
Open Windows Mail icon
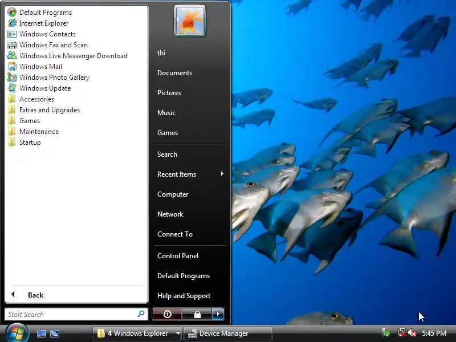click(12, 67)
